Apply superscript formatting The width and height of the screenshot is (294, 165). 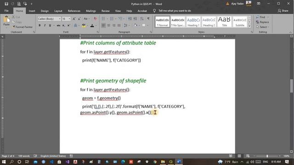[68, 25]
